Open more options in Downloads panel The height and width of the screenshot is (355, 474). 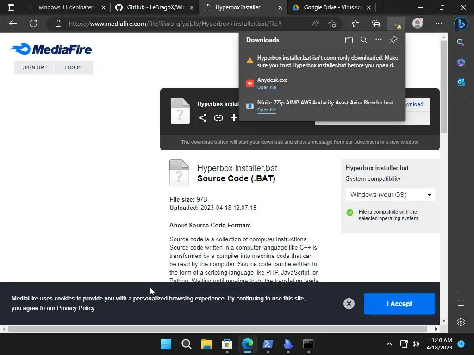[x=379, y=40]
